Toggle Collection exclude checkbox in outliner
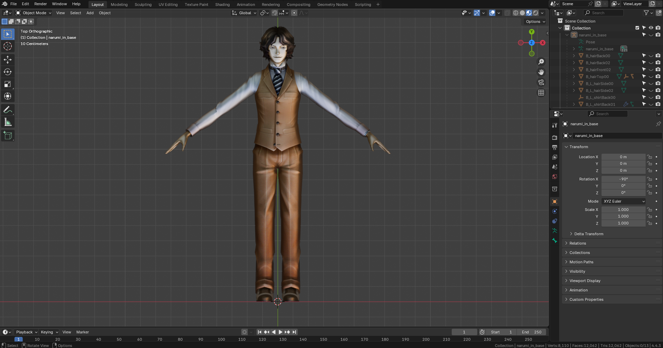663x348 pixels. [x=637, y=28]
